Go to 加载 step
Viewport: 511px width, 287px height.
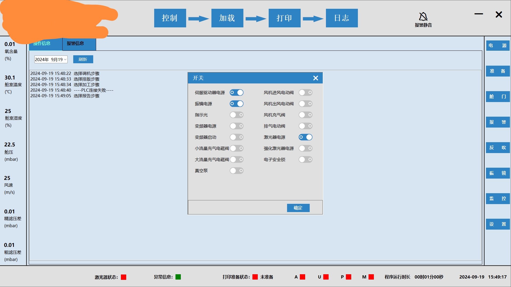[x=227, y=18]
